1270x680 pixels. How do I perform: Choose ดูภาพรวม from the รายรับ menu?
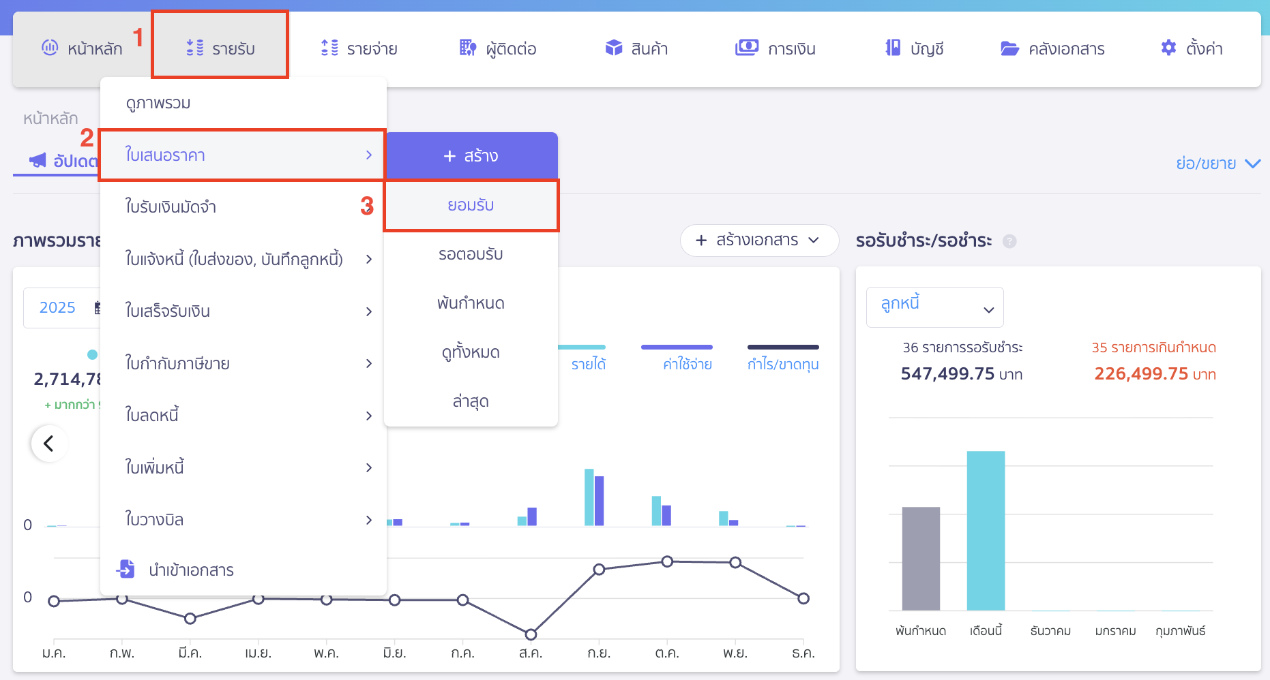click(x=158, y=103)
